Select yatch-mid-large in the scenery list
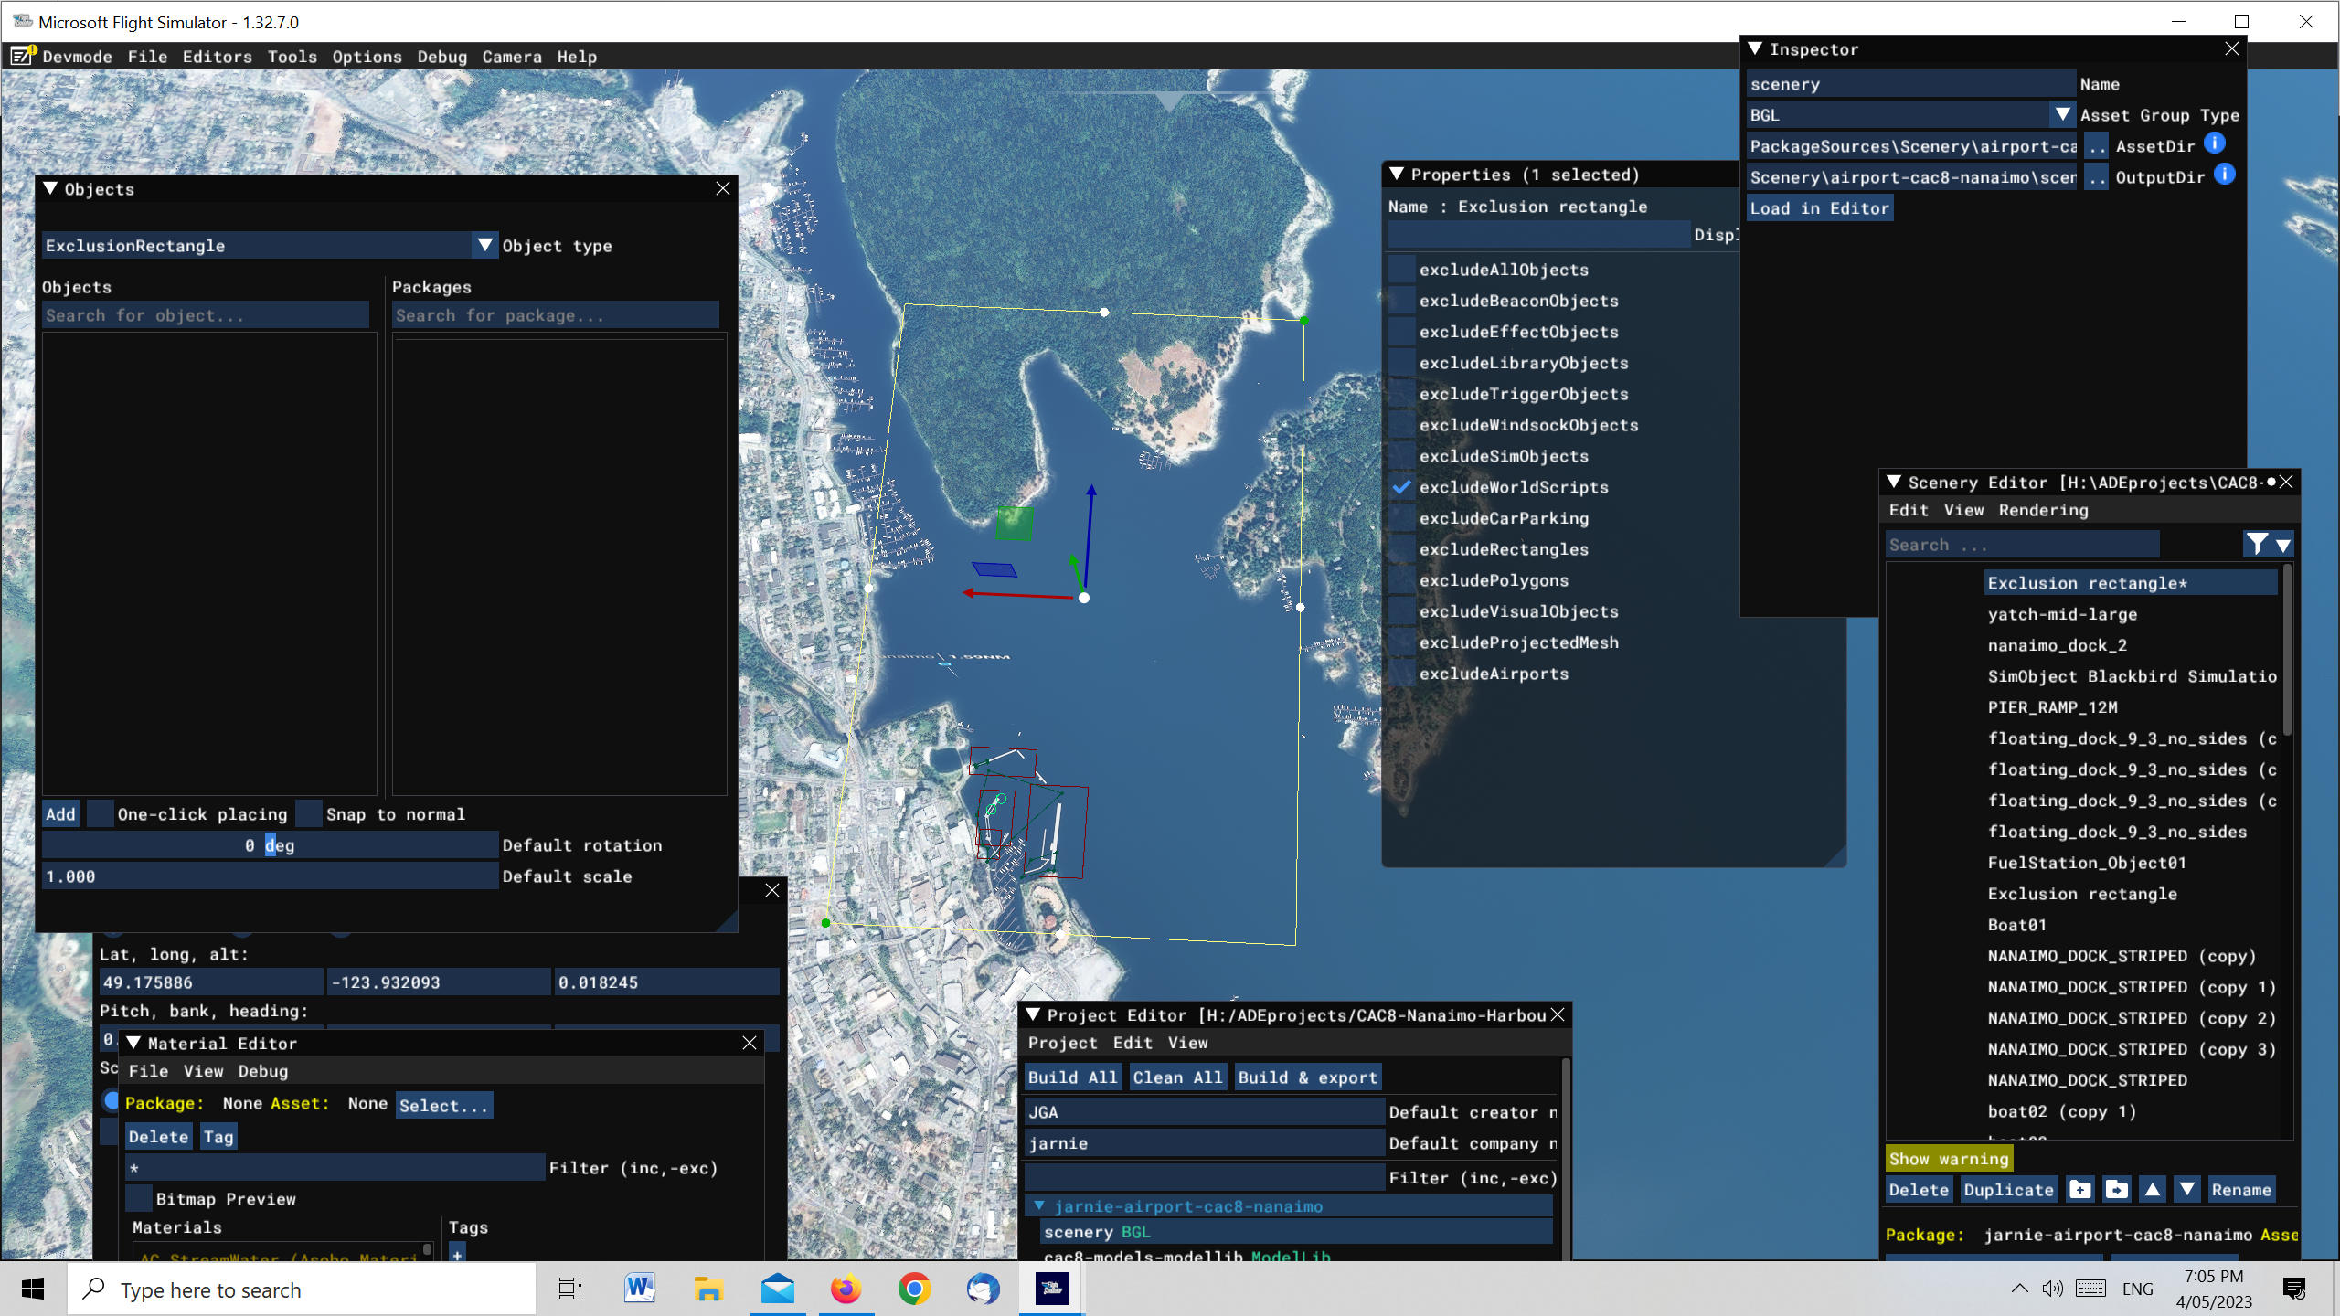Viewport: 2340px width, 1316px height. (x=2062, y=614)
